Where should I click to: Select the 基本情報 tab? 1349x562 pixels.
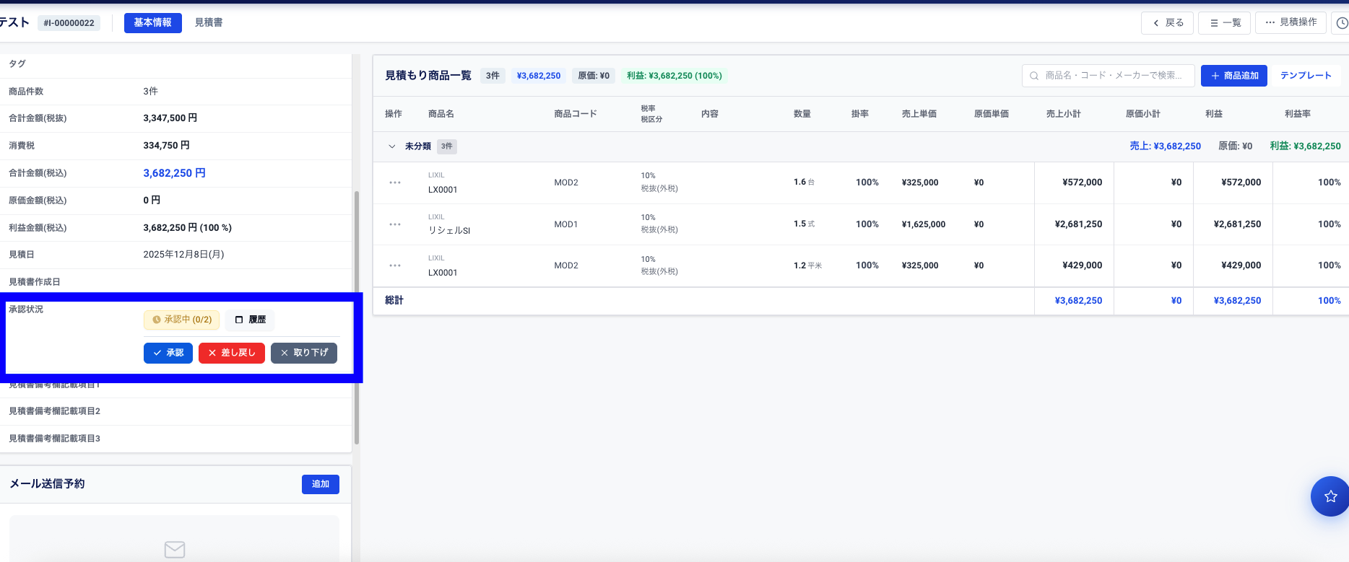click(x=152, y=23)
